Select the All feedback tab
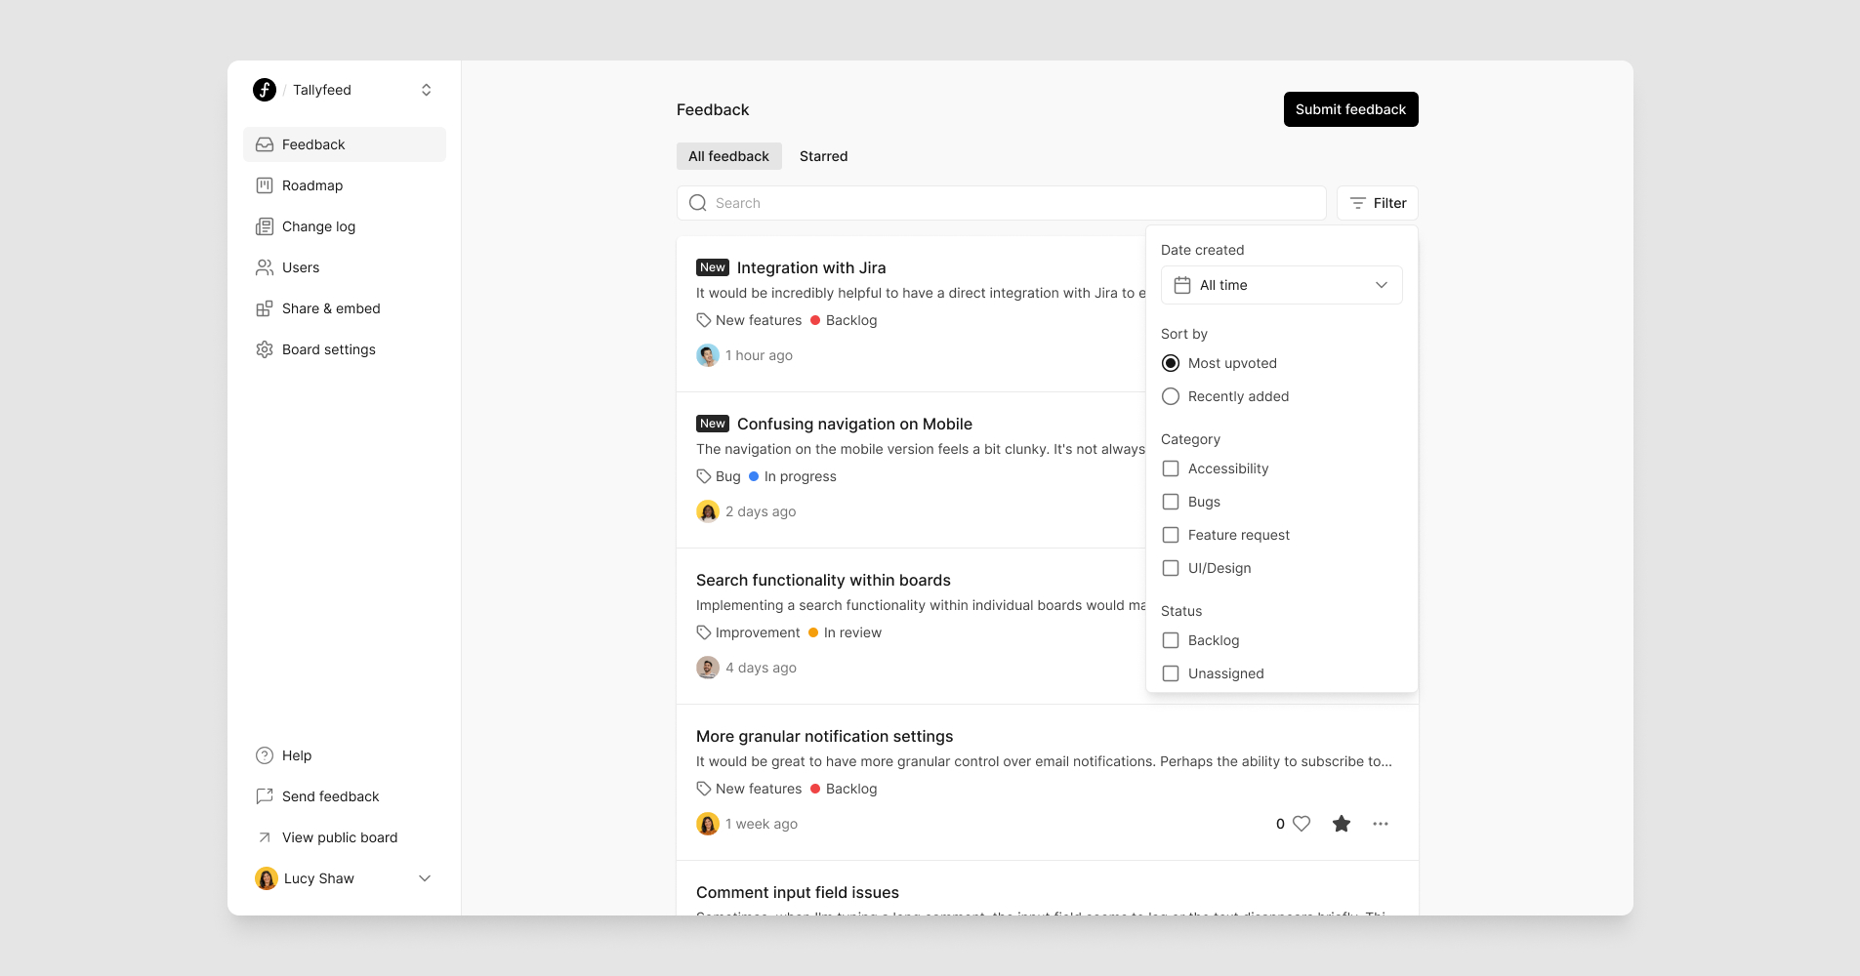The image size is (1860, 976). (728, 156)
